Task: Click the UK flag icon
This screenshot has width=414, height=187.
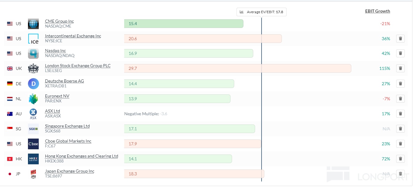Action: pos(10,68)
